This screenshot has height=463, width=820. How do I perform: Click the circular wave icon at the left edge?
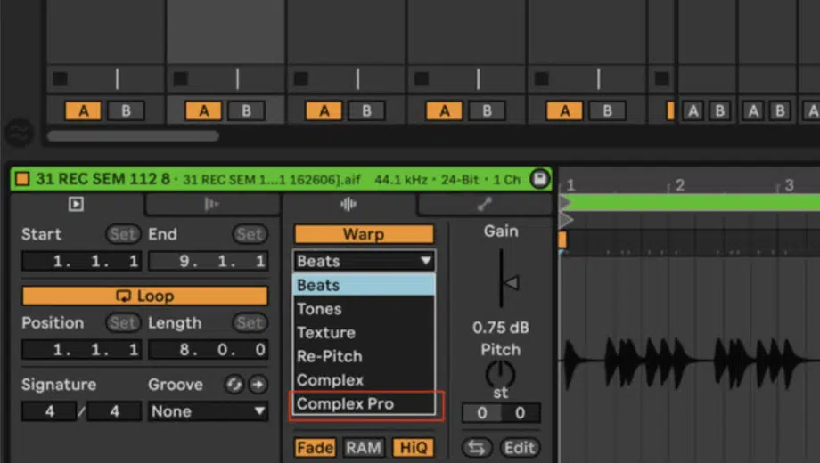point(20,133)
